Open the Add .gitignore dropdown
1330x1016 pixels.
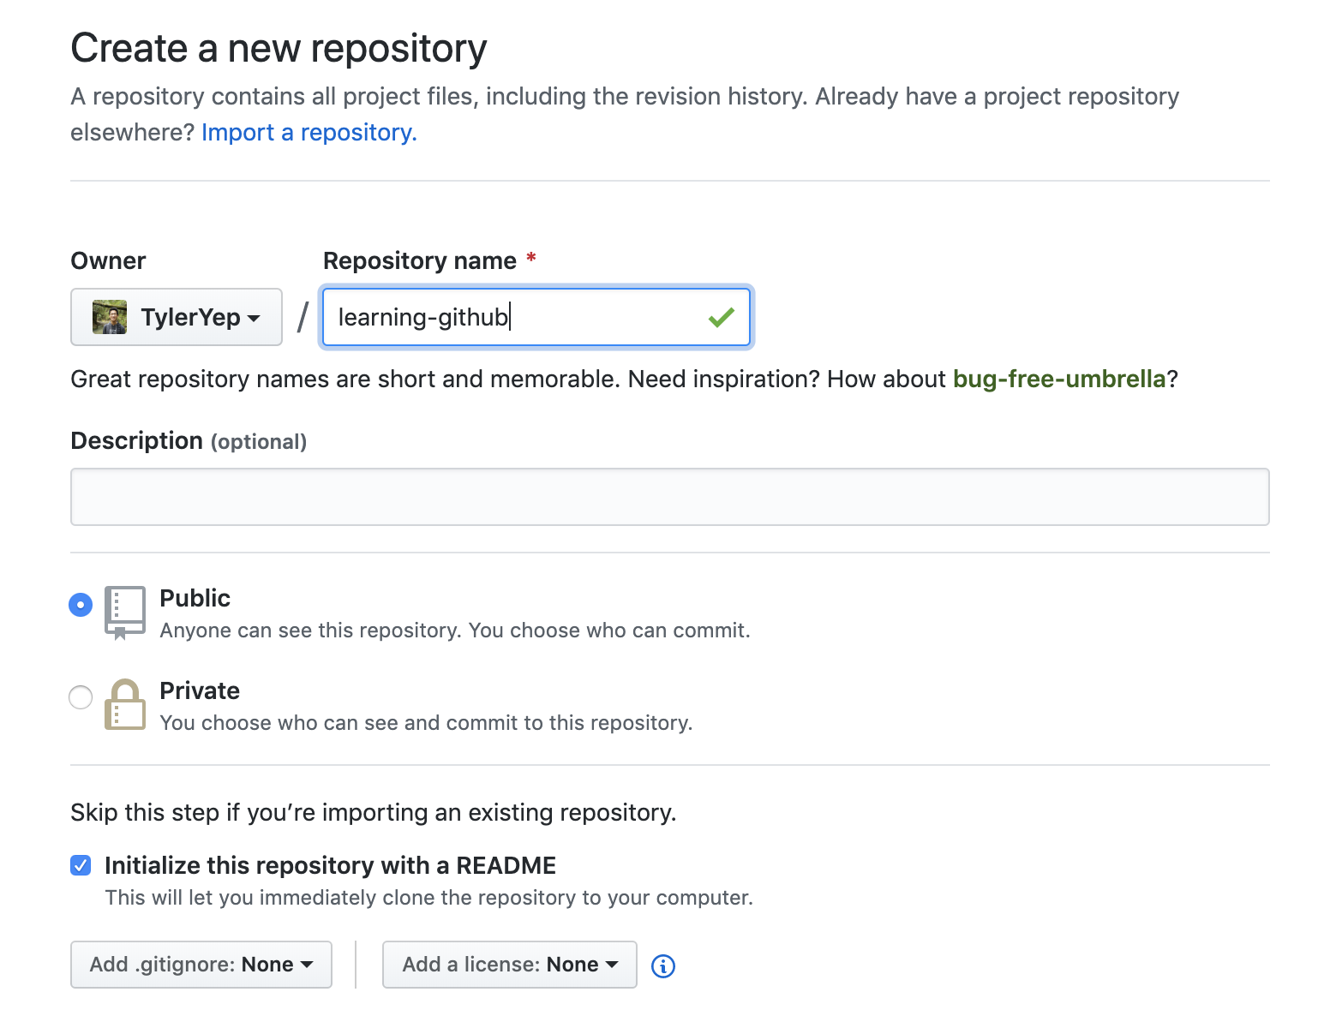pyautogui.click(x=201, y=965)
